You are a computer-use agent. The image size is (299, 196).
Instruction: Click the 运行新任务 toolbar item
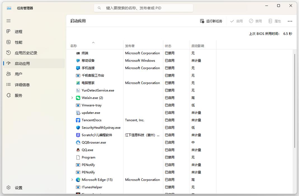(211, 21)
